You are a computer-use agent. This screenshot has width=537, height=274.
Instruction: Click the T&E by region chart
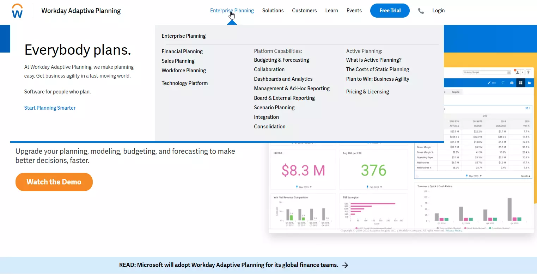tap(374, 211)
